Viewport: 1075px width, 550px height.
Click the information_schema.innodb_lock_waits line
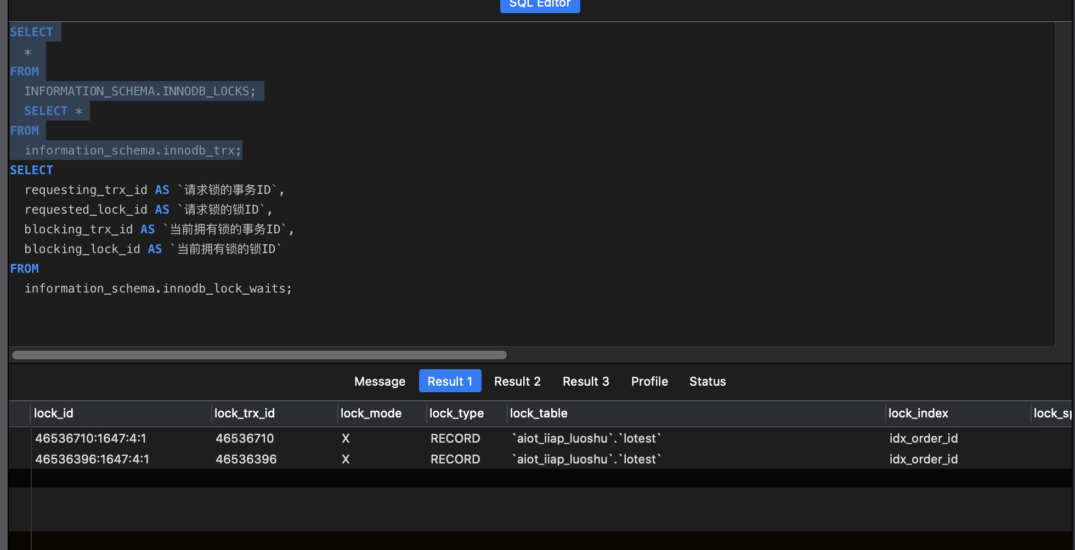[x=158, y=288]
